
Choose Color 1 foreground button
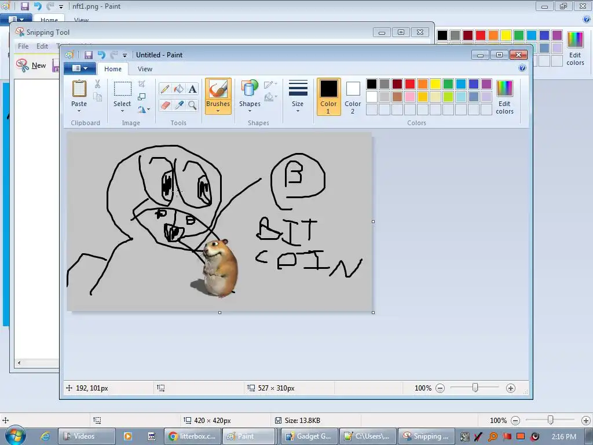tap(328, 97)
